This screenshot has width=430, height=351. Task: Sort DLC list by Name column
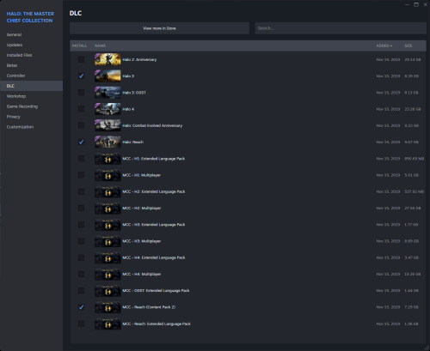pyautogui.click(x=101, y=45)
